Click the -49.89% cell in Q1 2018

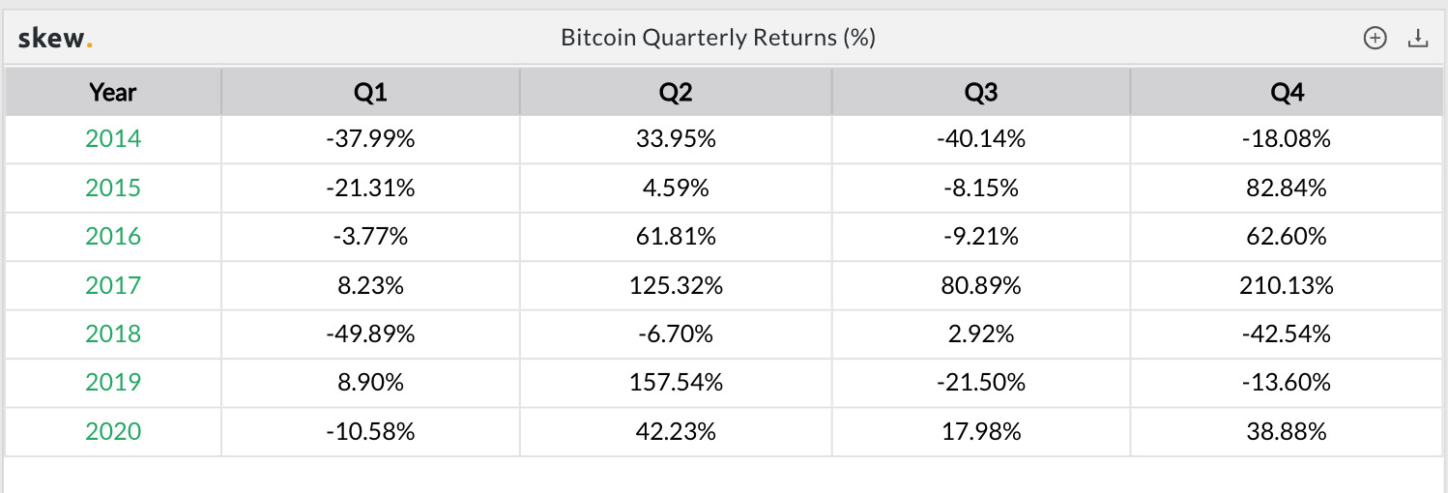(x=370, y=333)
